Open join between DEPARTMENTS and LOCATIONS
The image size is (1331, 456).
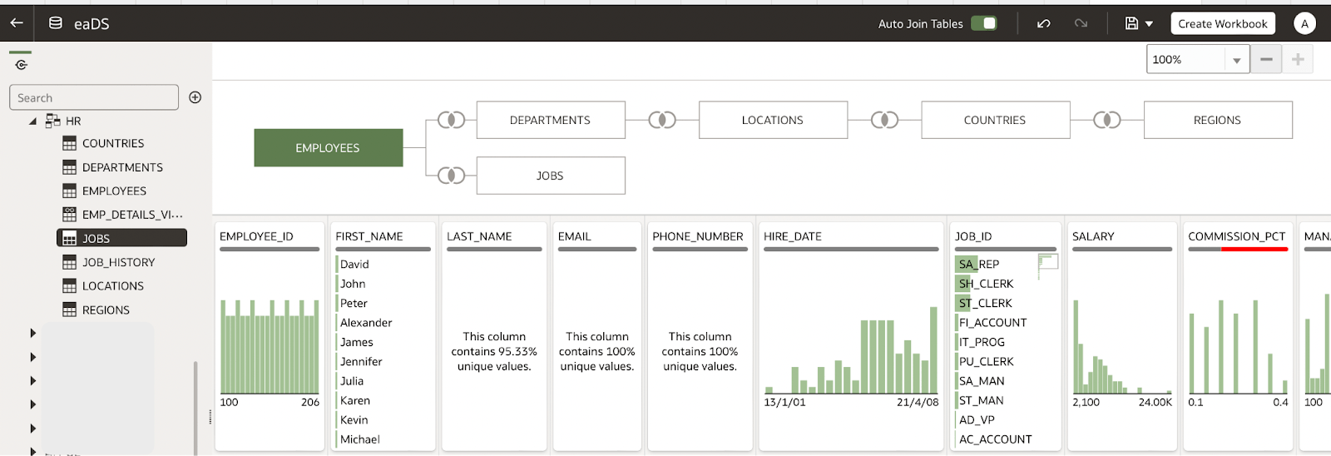[x=662, y=120]
